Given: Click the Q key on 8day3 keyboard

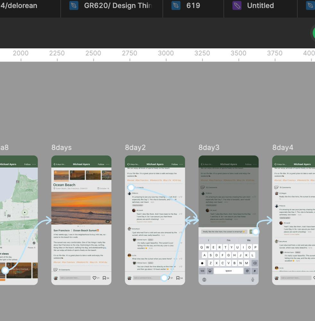Looking at the screenshot, I should point(202,247).
